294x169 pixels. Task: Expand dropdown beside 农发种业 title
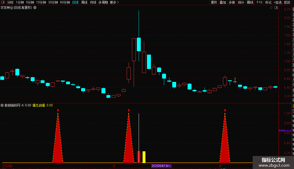click(35, 8)
